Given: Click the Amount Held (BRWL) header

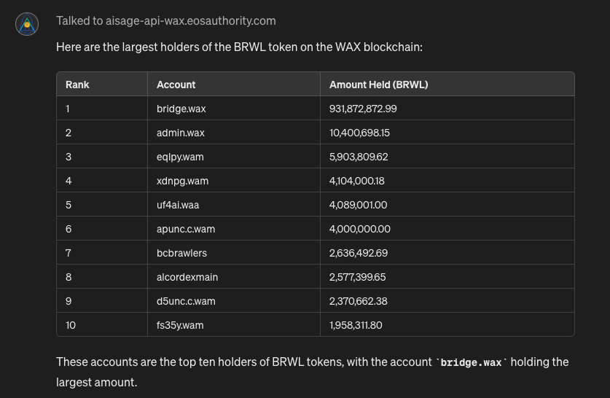Looking at the screenshot, I should pos(378,85).
